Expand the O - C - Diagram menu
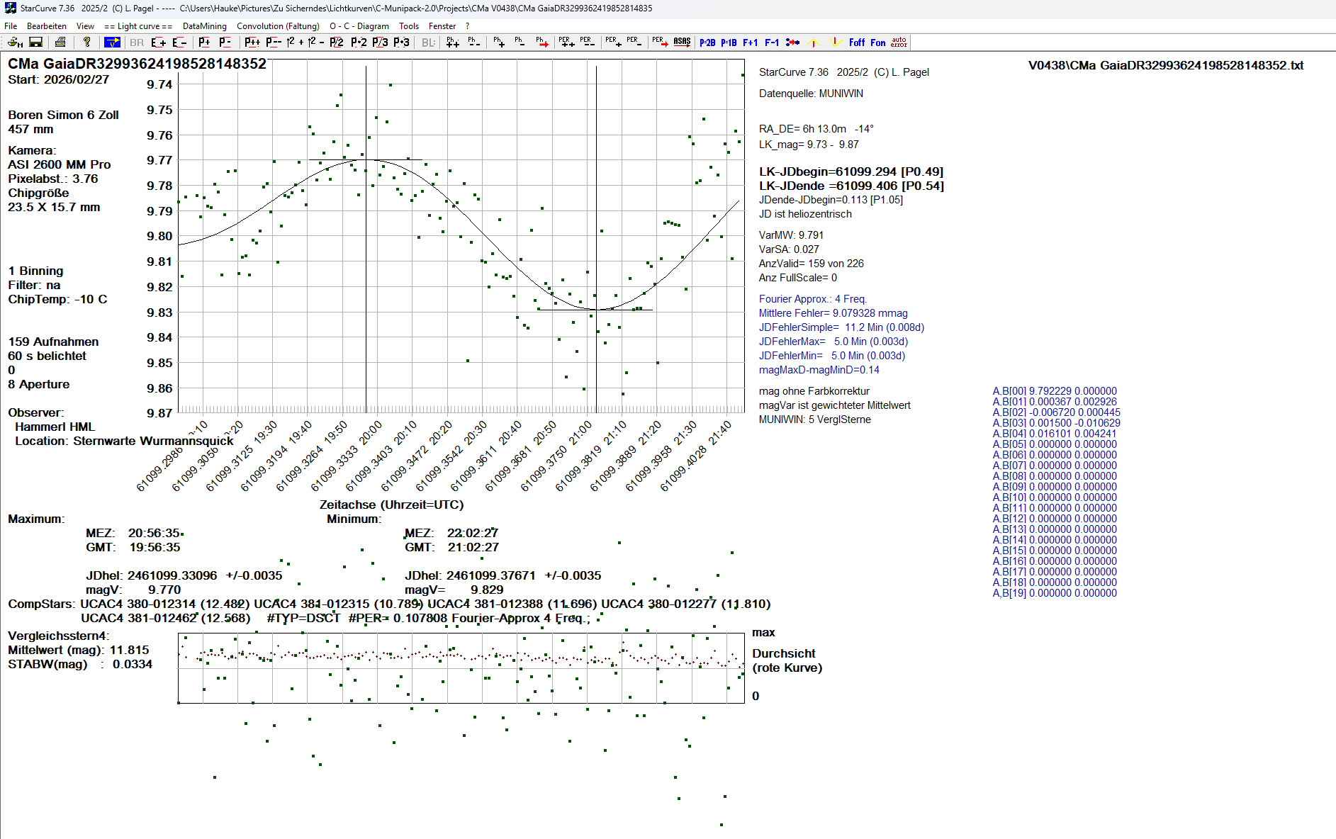This screenshot has height=839, width=1336. [x=359, y=26]
